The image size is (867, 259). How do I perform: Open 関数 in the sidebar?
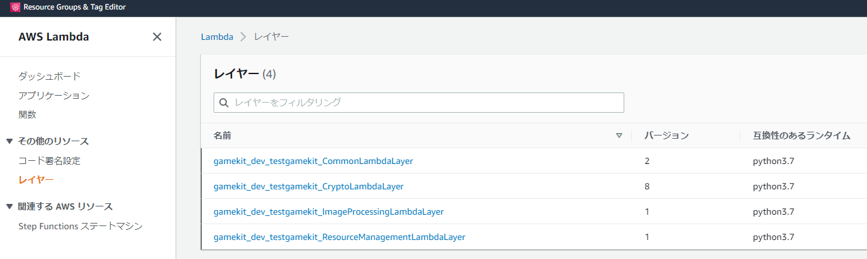27,115
